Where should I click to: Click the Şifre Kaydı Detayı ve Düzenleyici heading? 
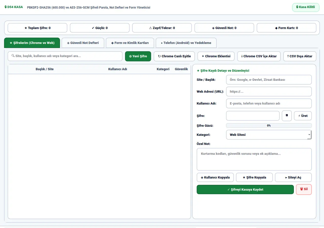point(223,71)
